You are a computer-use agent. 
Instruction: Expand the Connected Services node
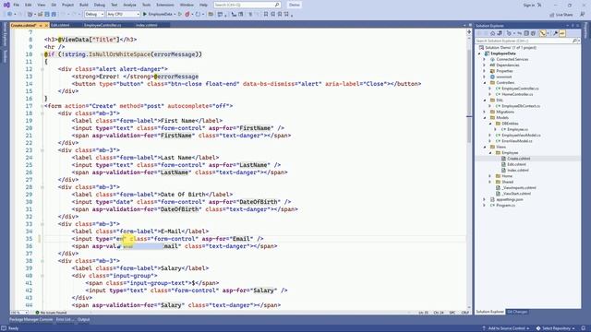pyautogui.click(x=484, y=59)
